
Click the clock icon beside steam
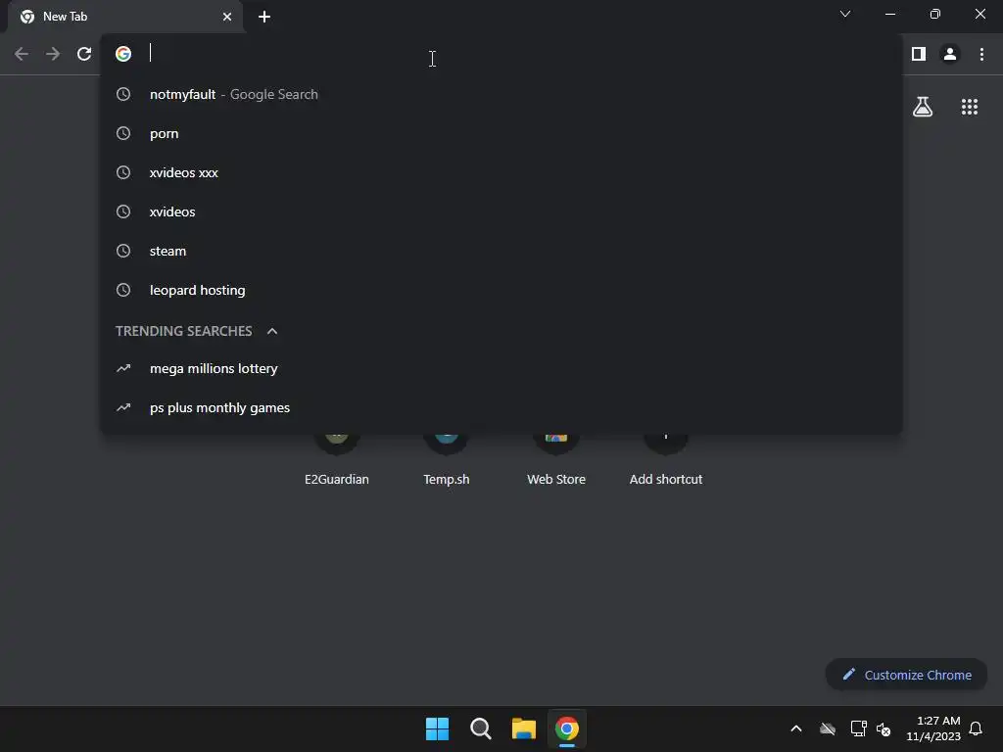tap(123, 252)
